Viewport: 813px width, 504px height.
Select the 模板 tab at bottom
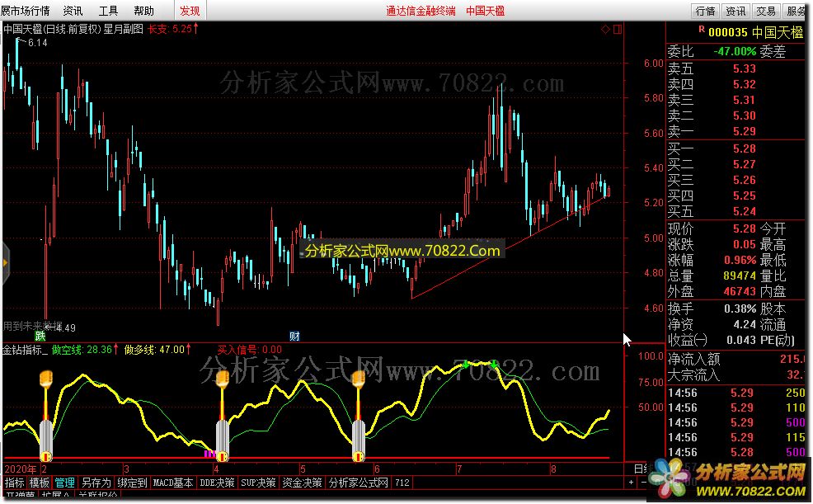[39, 483]
